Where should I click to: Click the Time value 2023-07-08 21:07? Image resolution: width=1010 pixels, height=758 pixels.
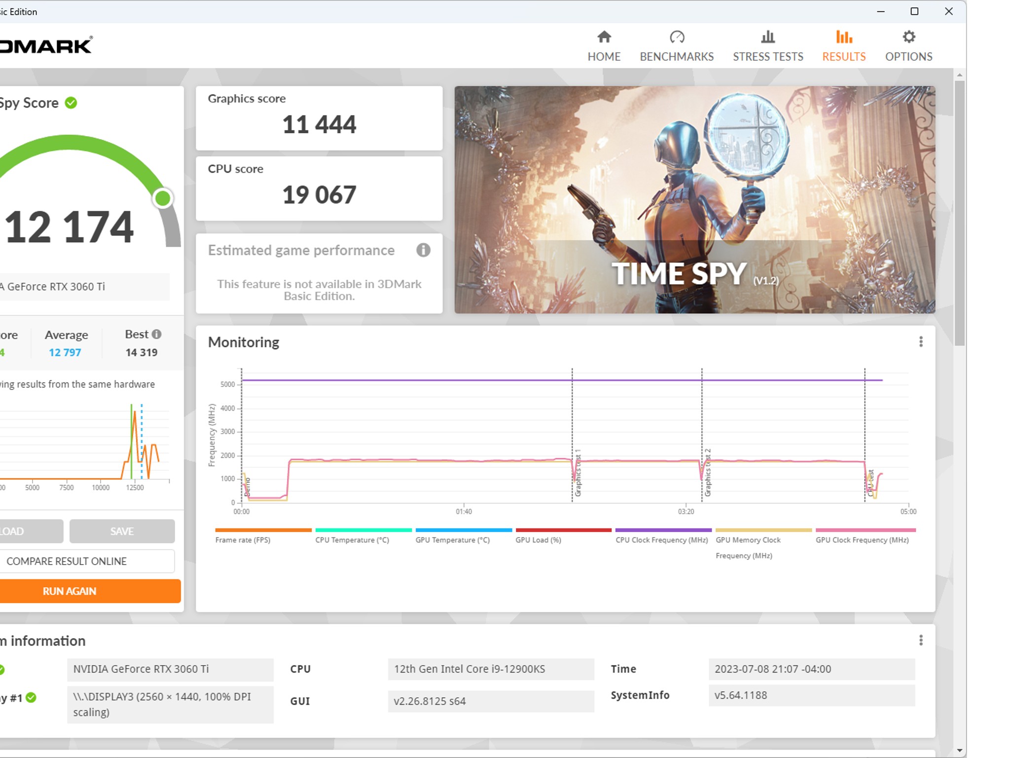coord(812,669)
